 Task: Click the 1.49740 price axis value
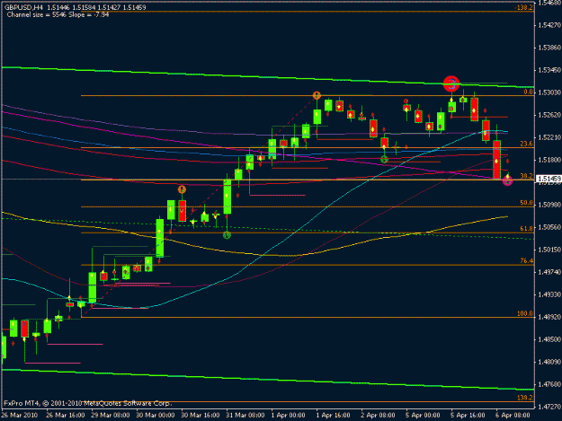(549, 272)
